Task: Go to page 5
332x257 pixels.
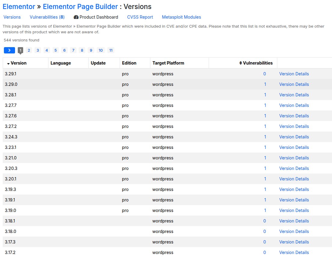Action: (x=55, y=50)
